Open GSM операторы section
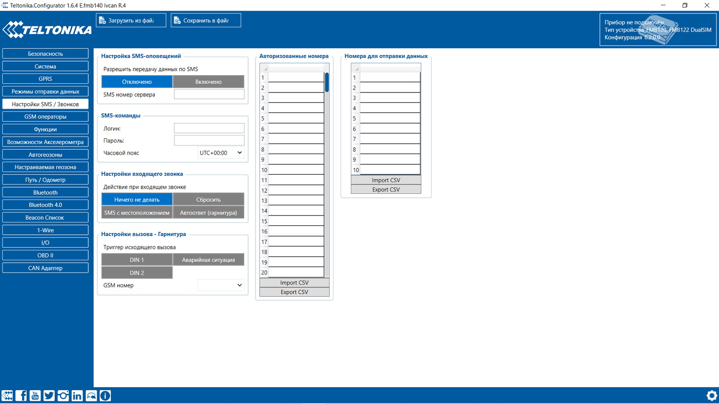The height and width of the screenshot is (404, 719). tap(45, 116)
